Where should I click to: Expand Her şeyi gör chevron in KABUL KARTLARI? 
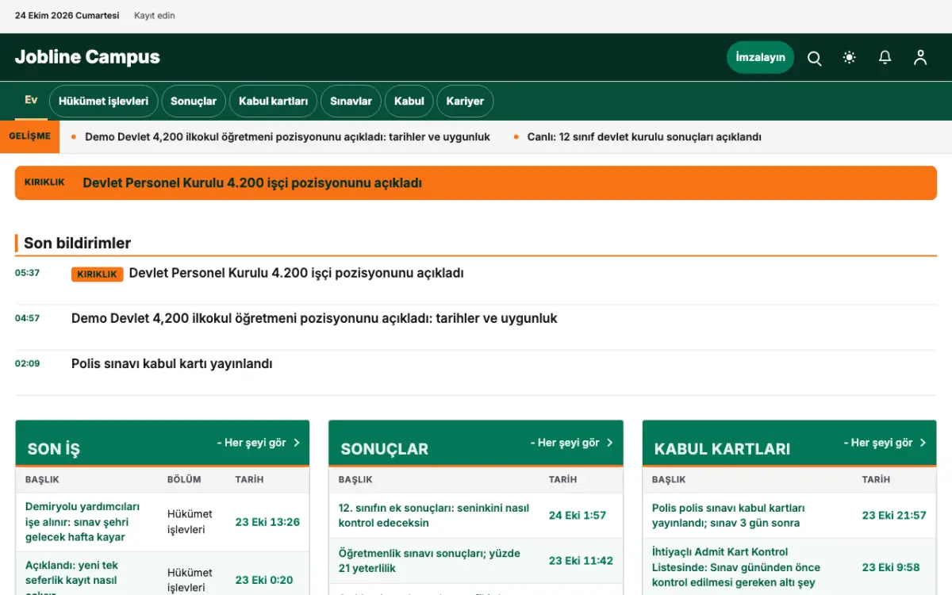tap(923, 443)
